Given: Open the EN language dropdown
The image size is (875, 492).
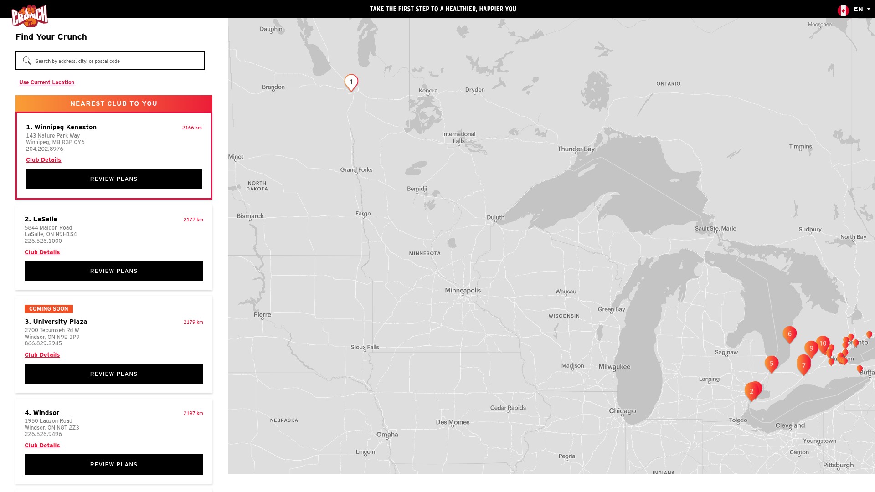Looking at the screenshot, I should [862, 9].
